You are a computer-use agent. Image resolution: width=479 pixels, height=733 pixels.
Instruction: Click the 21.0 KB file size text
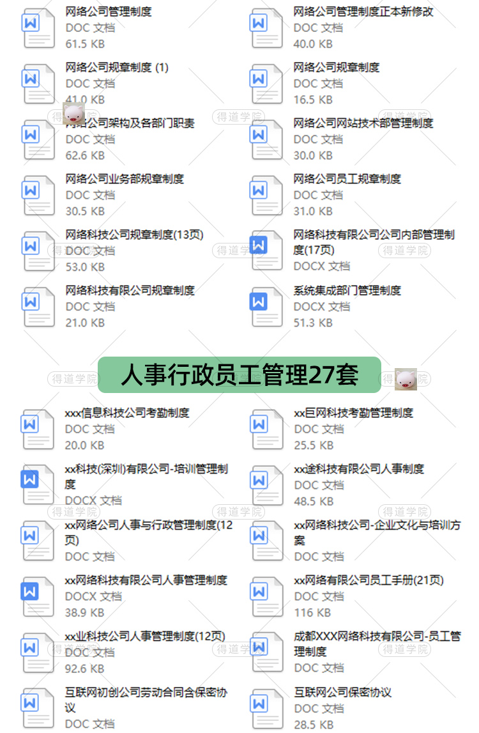coord(85,323)
